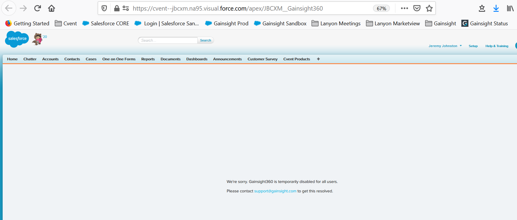Open the Setup link

(473, 46)
